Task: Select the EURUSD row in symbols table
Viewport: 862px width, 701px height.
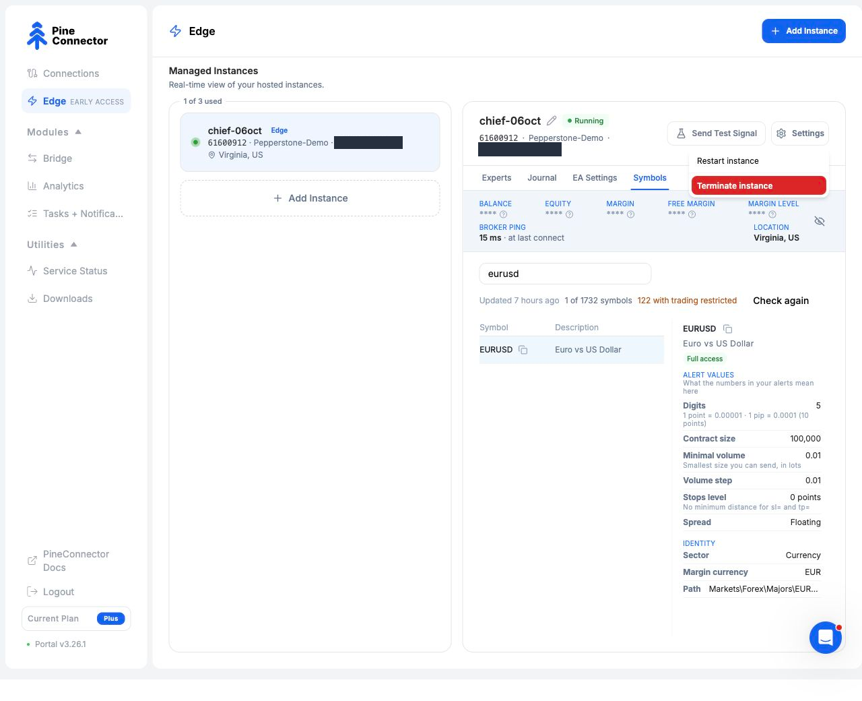Action: tap(572, 350)
